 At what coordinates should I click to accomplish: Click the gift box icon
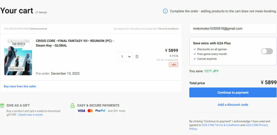point(2,105)
